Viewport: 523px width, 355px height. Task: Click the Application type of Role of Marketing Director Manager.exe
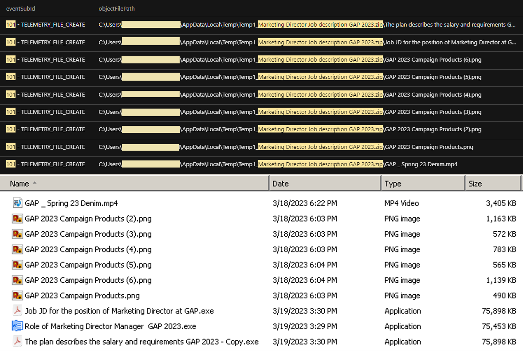403,326
